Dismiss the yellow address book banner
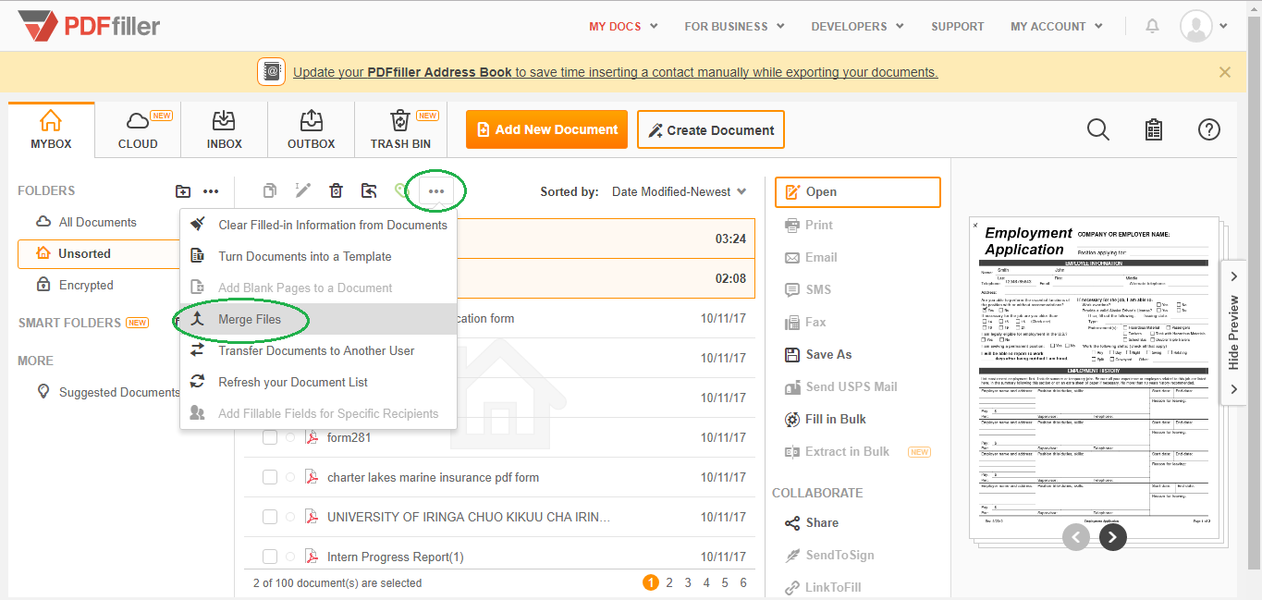1262x600 pixels. tap(1225, 72)
